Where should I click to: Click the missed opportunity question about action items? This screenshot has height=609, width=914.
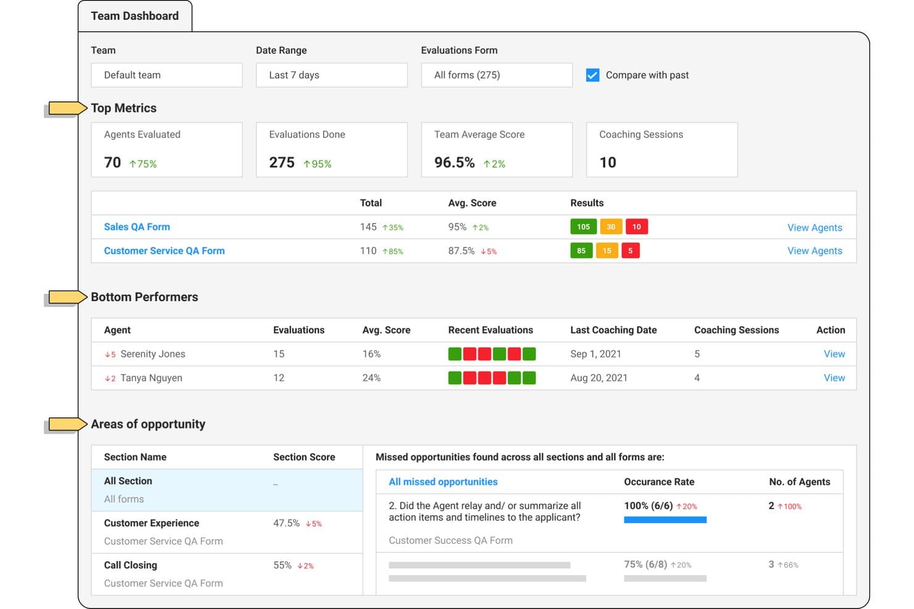485,512
